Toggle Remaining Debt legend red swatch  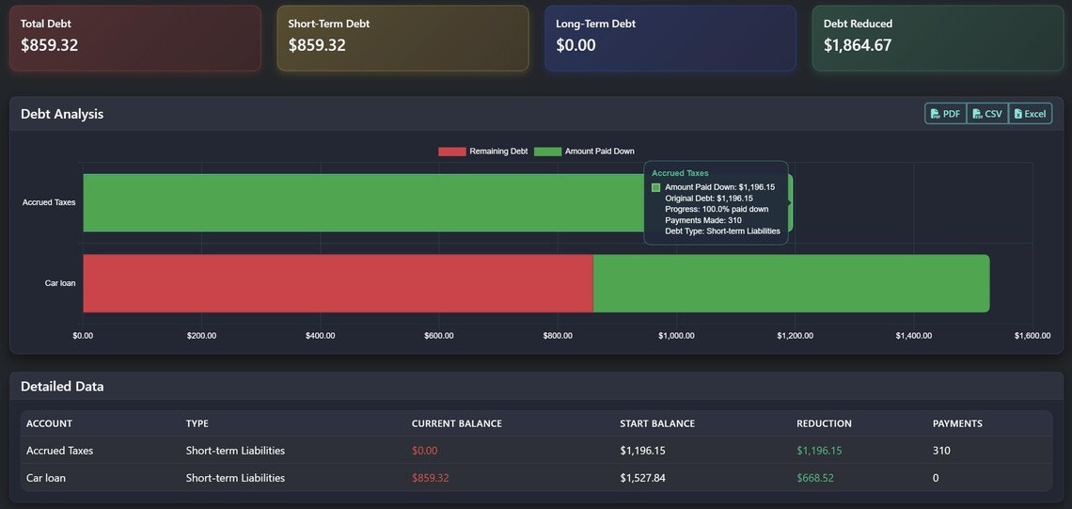pos(452,151)
